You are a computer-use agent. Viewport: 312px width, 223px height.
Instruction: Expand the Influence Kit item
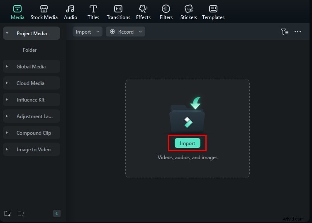31,99
